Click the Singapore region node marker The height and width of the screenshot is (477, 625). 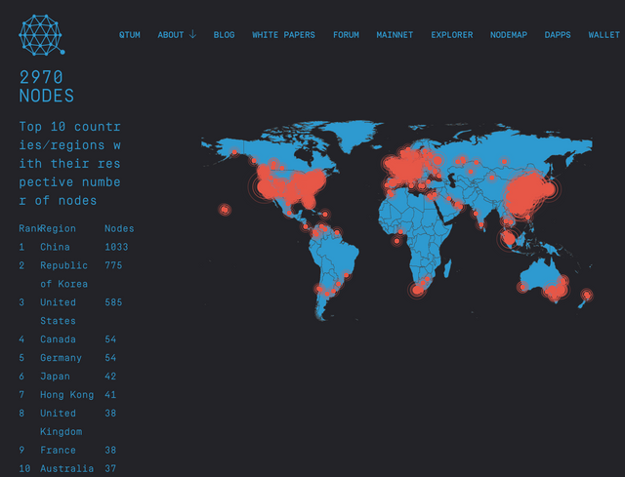[x=509, y=238]
